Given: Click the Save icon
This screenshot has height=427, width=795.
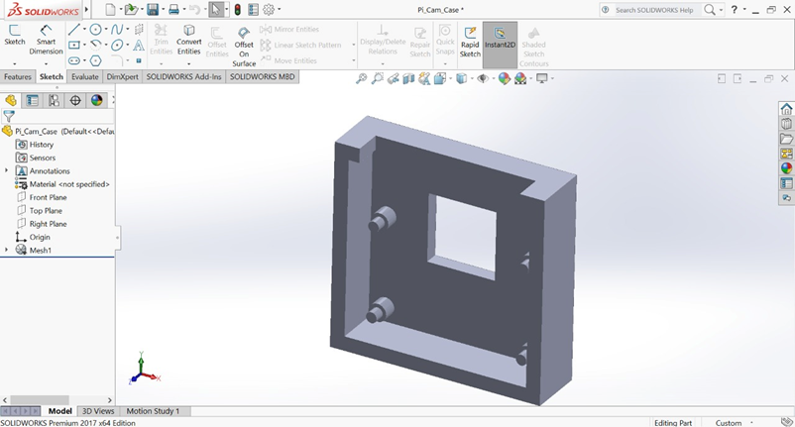Looking at the screenshot, I should point(152,9).
